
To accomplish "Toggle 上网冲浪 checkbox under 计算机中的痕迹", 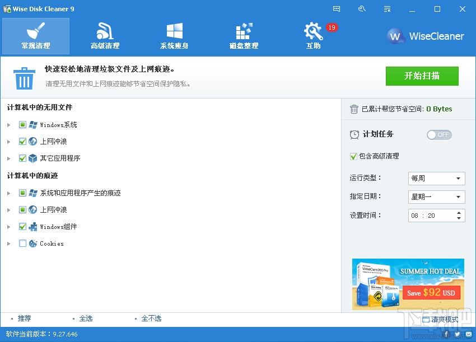I will coord(22,210).
